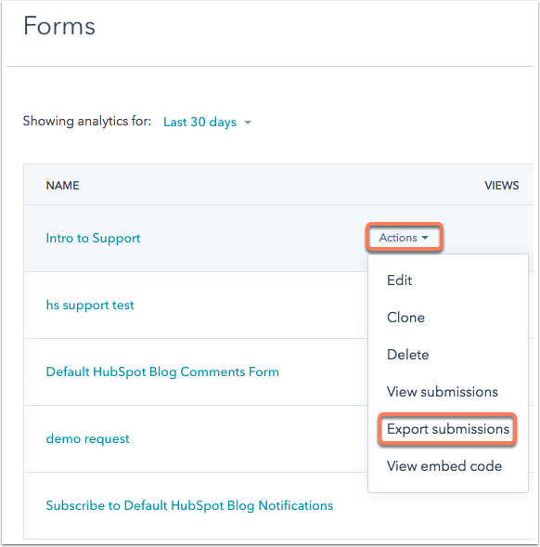
Task: Open the demo request form
Action: (x=87, y=439)
